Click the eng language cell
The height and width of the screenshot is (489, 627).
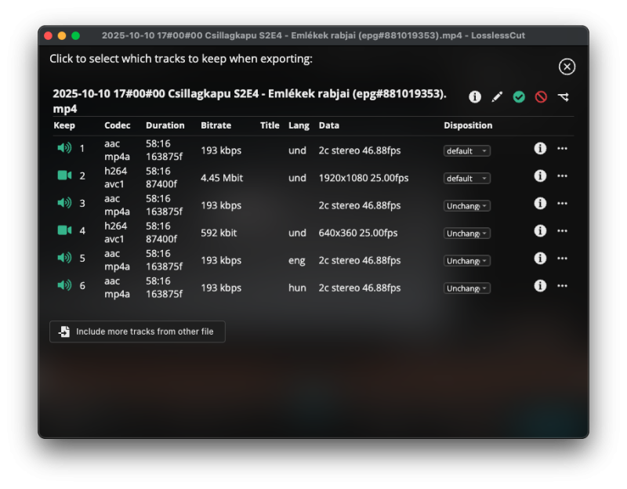coord(297,261)
